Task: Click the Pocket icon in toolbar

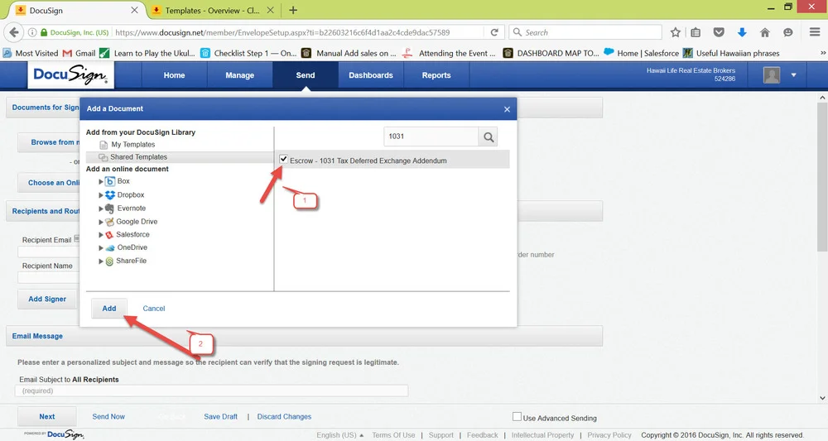Action: (719, 32)
